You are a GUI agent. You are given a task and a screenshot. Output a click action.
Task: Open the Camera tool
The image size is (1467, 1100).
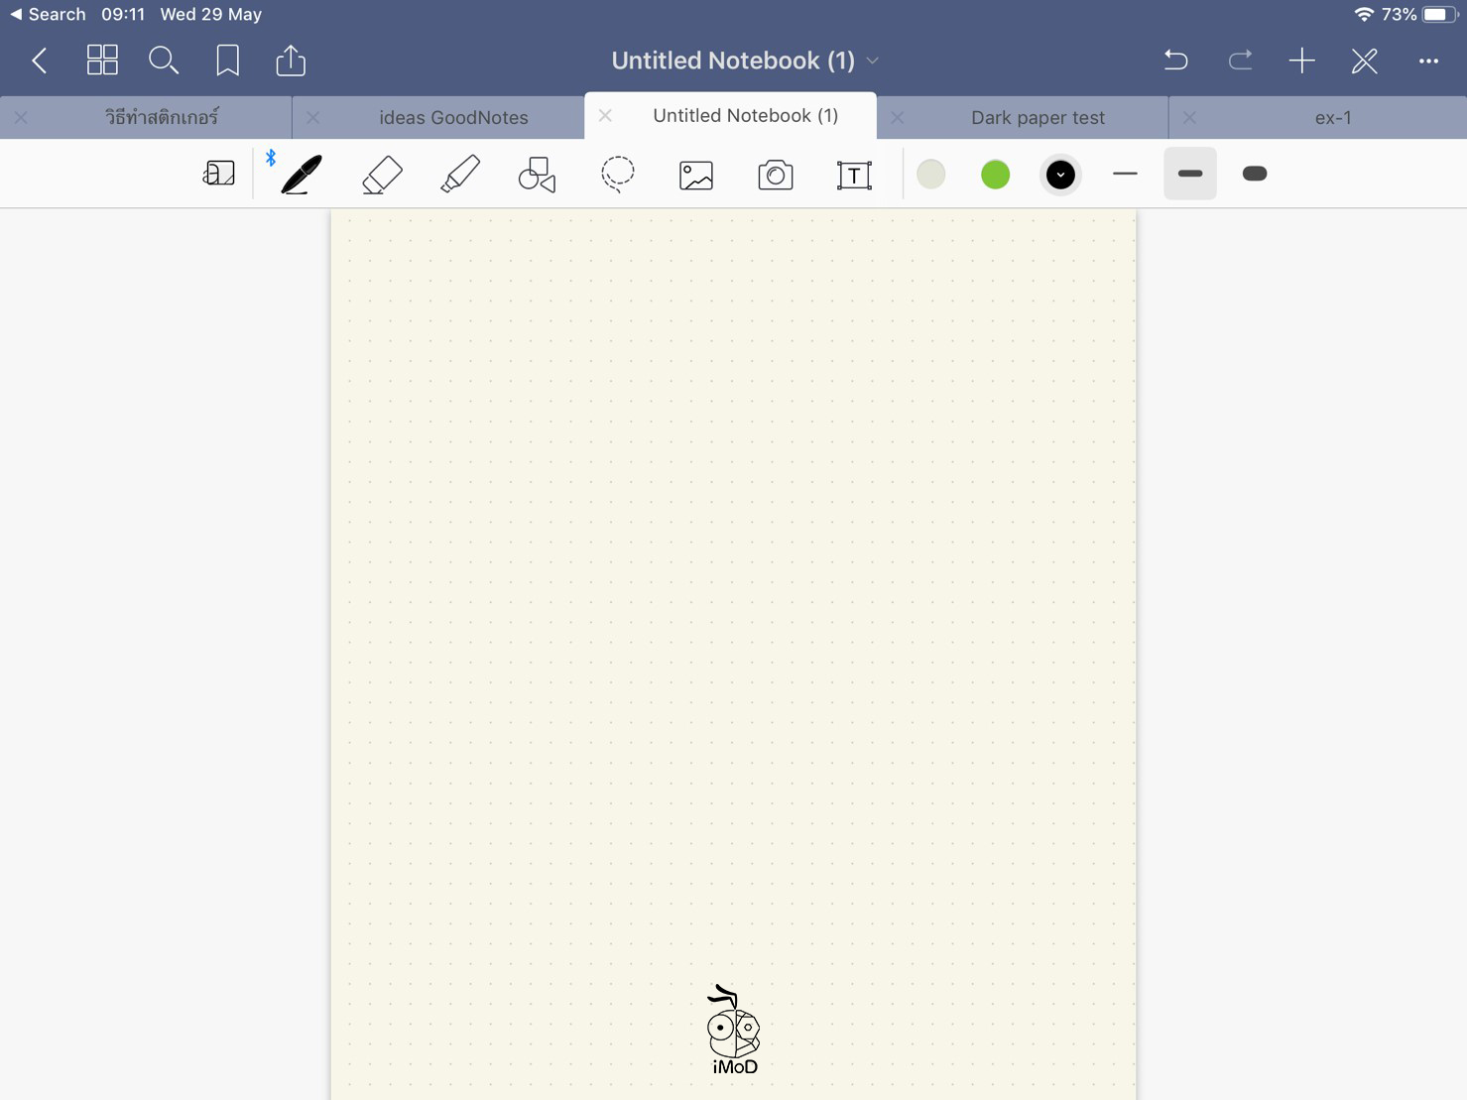tap(776, 176)
